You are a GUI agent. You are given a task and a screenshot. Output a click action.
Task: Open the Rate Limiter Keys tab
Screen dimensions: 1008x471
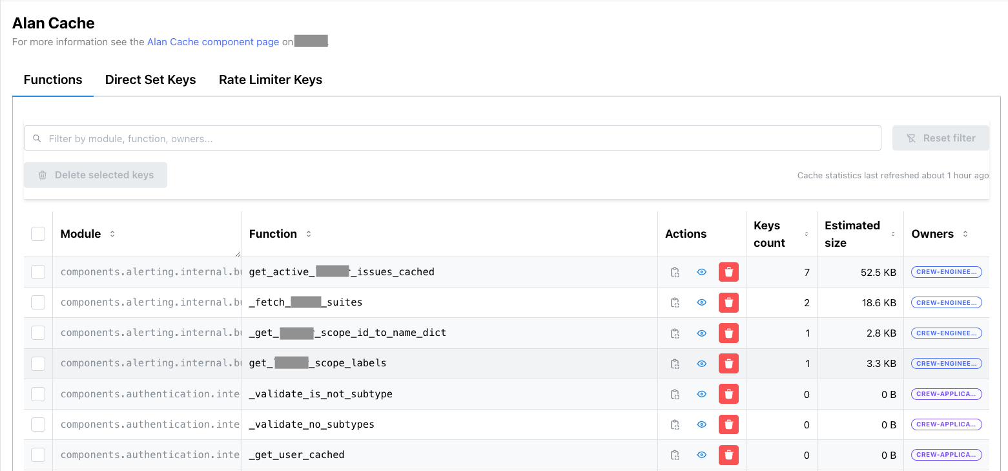271,79
